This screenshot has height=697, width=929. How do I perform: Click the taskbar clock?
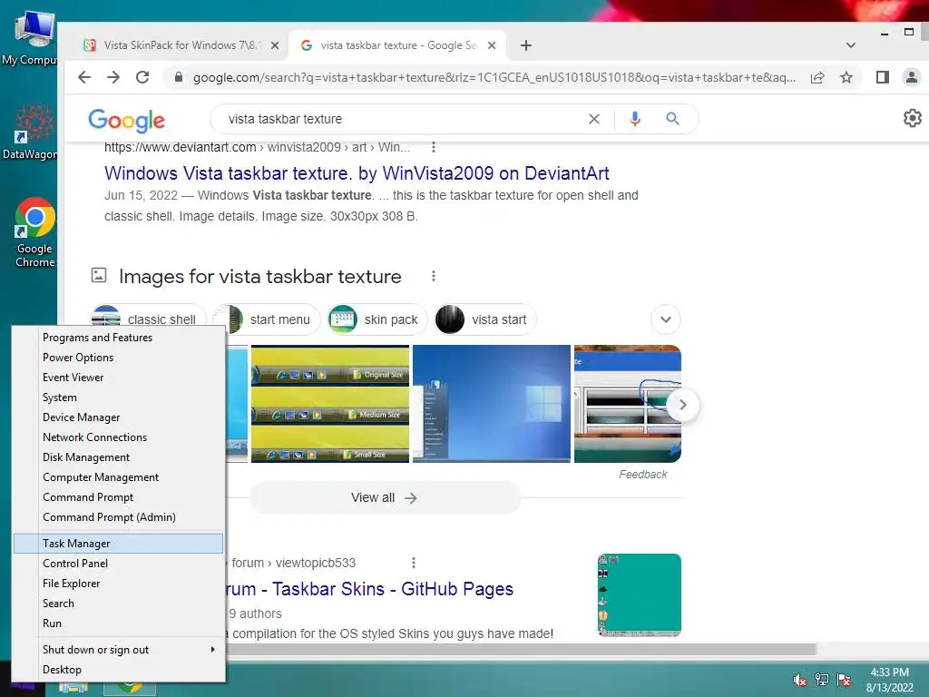point(889,680)
